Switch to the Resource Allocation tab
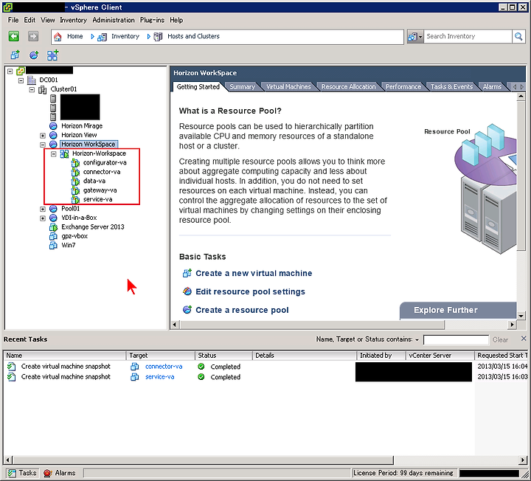Screen dimensions: 531x481 click(348, 87)
